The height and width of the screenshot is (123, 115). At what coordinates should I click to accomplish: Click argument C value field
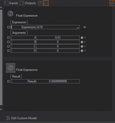click(58, 46)
